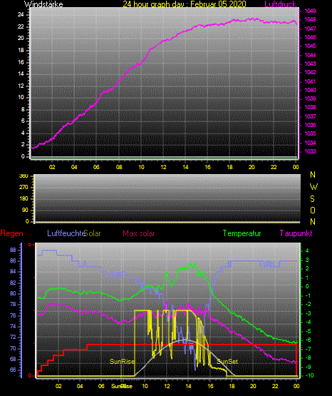The image size is (332, 396).
Task: Click humidity axis value 88
Action: (13, 250)
